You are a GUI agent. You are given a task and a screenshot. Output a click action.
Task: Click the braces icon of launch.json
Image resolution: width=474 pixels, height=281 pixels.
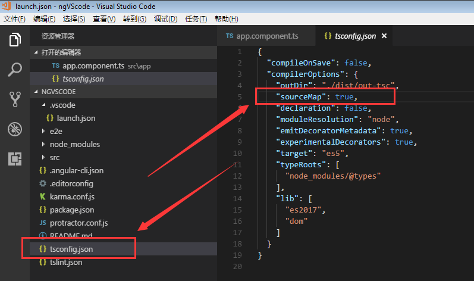click(50, 118)
